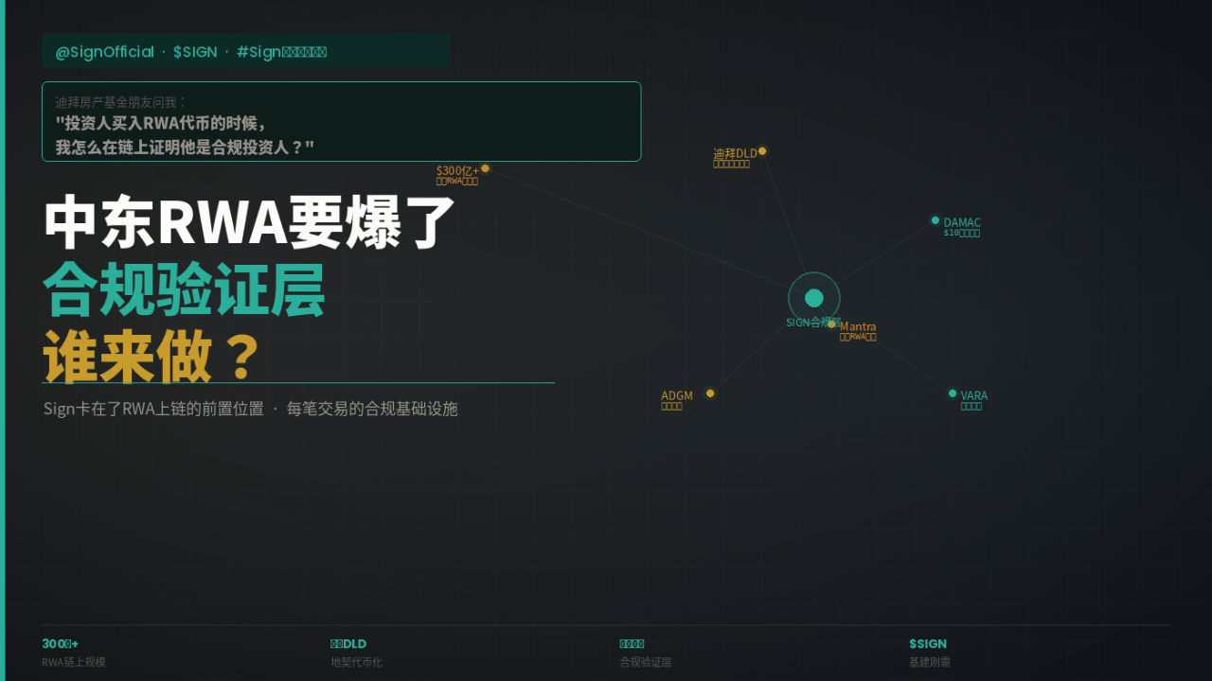Click the footer label '地契代币化'
This screenshot has height=681, width=1212.
click(x=356, y=662)
